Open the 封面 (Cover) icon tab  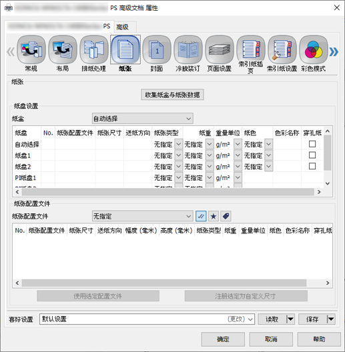[156, 53]
